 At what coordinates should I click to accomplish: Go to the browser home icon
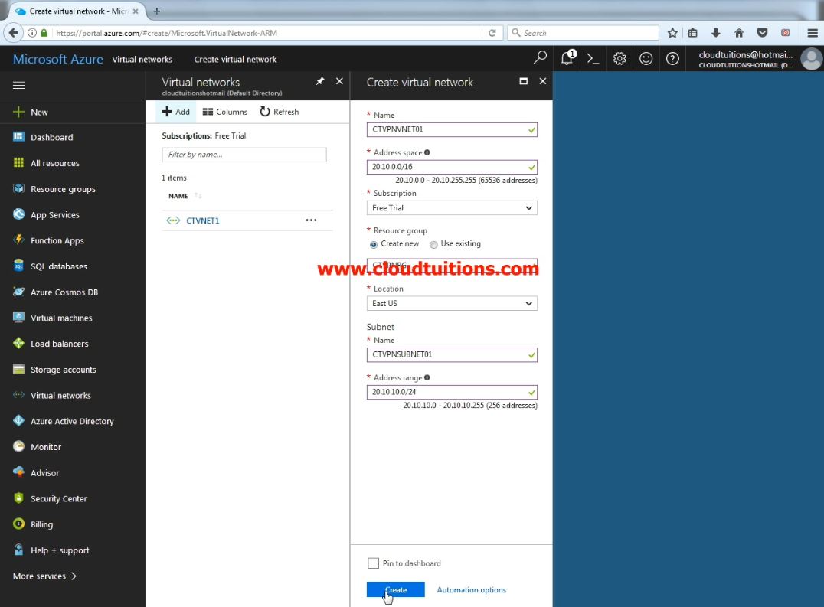tap(739, 33)
